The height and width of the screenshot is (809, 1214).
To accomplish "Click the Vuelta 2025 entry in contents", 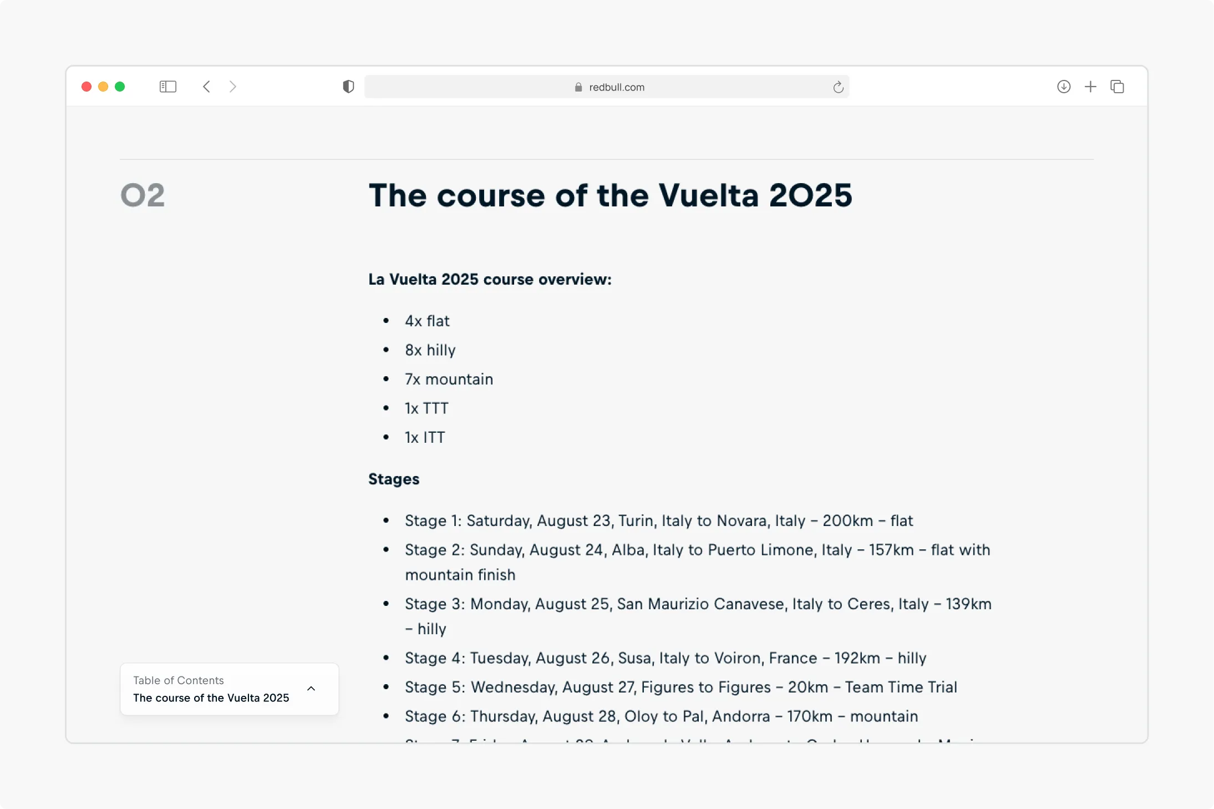I will coord(211,698).
